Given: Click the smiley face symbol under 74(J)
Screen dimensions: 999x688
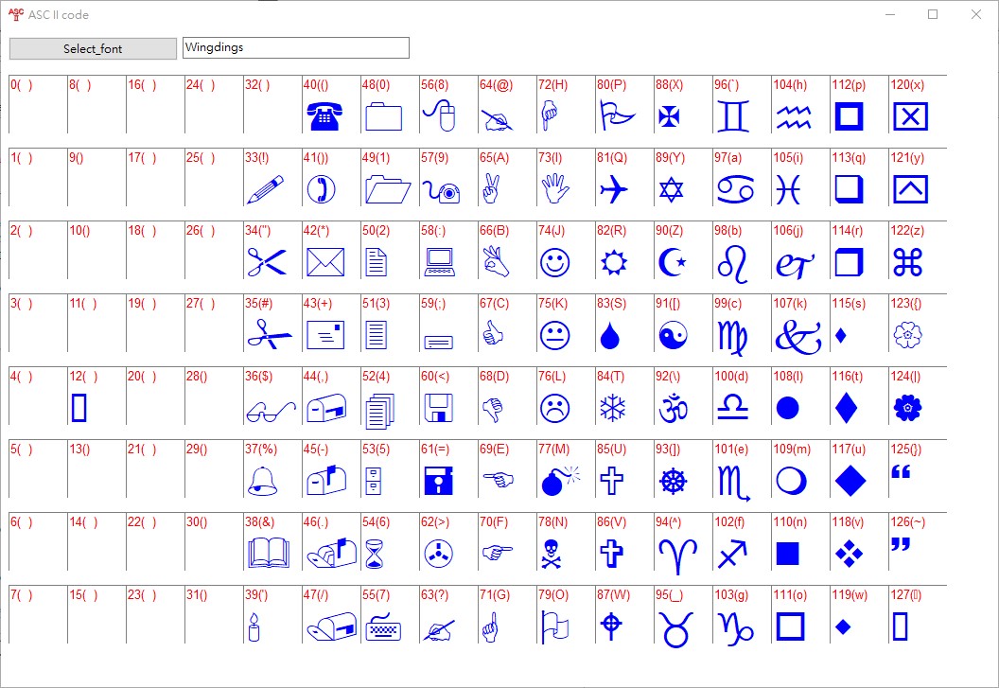Looking at the screenshot, I should click(554, 262).
